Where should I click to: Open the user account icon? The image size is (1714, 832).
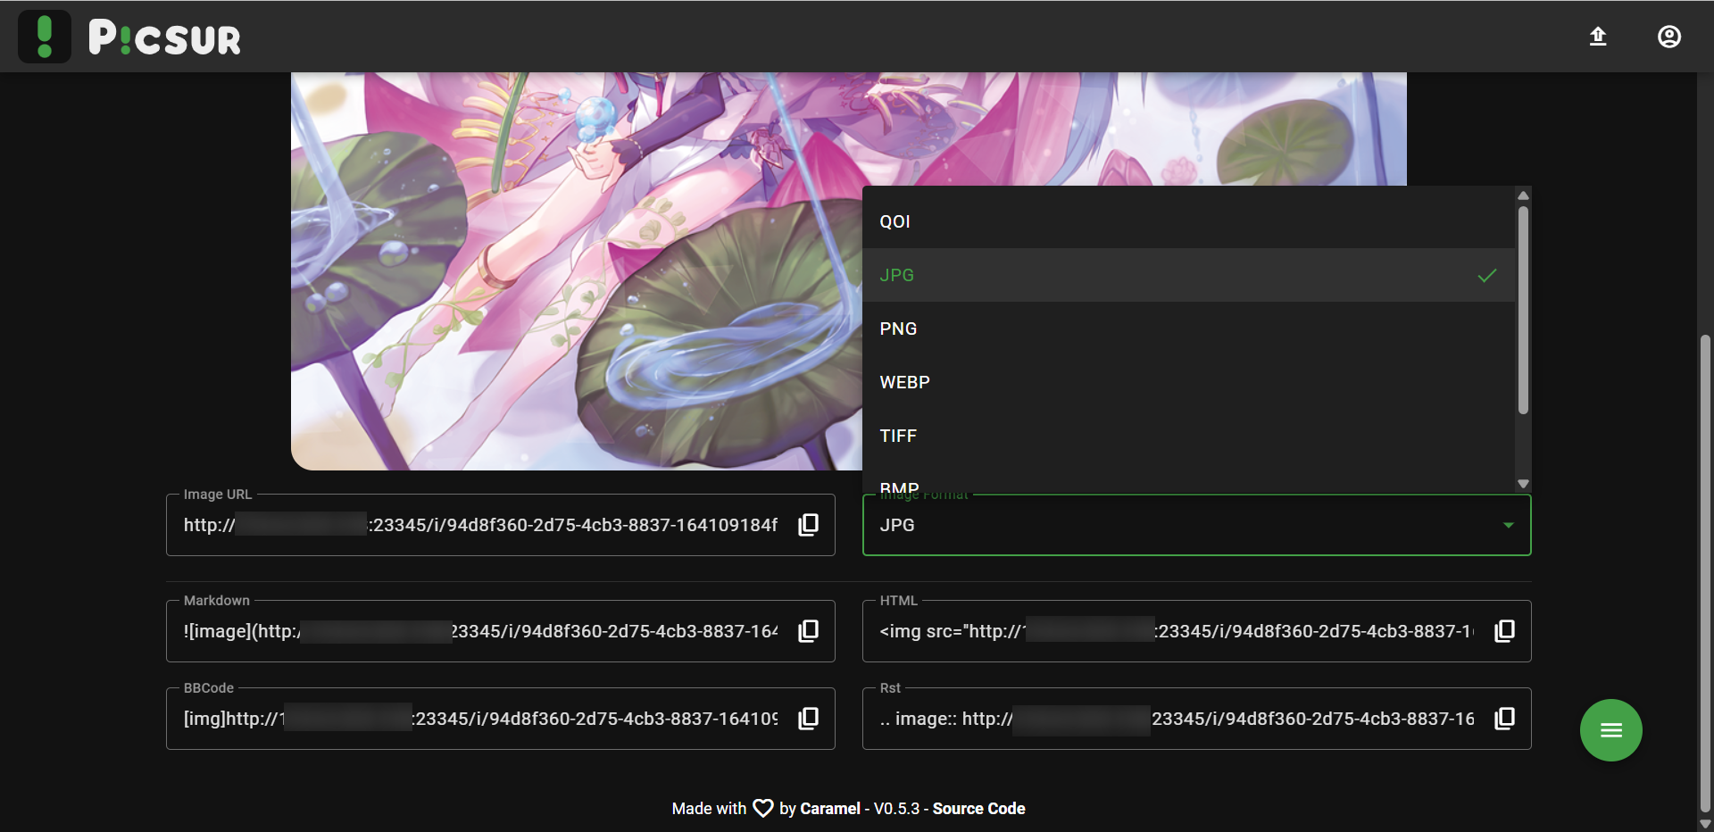[1668, 37]
